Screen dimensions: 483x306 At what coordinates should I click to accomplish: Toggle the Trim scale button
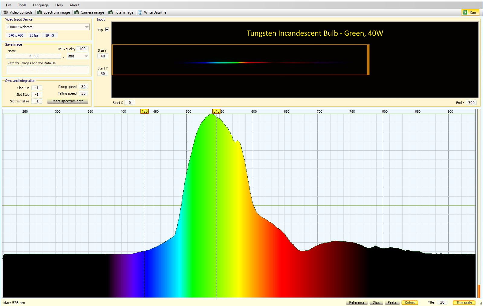(x=464, y=302)
